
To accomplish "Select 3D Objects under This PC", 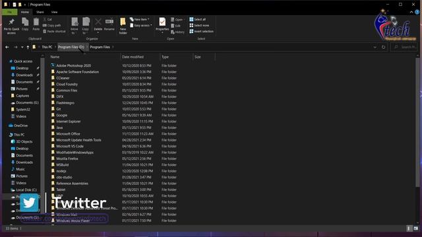I will point(24,142).
